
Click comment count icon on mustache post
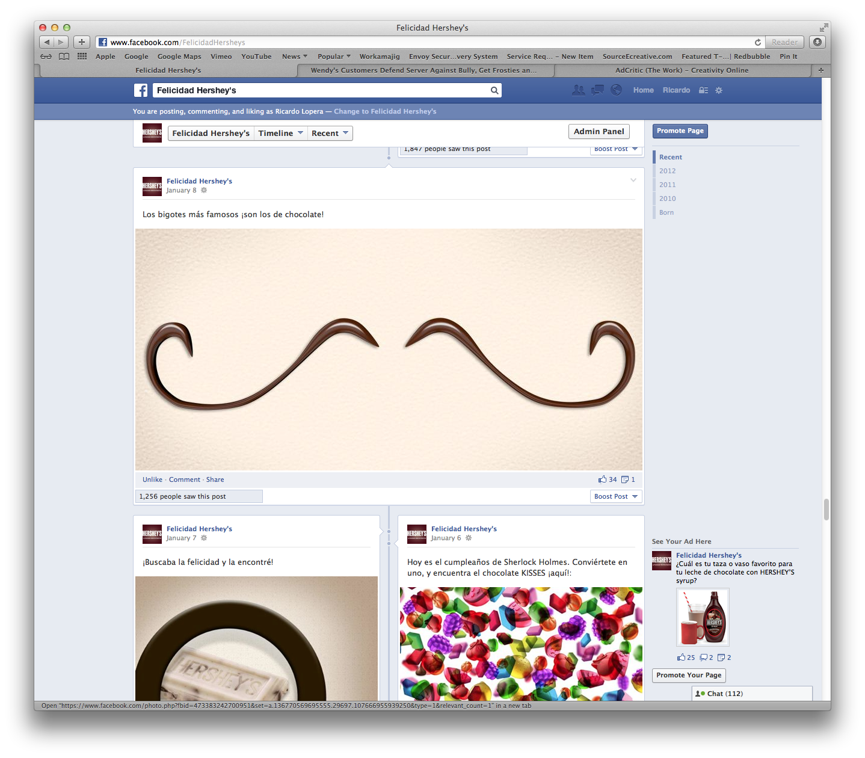click(625, 479)
